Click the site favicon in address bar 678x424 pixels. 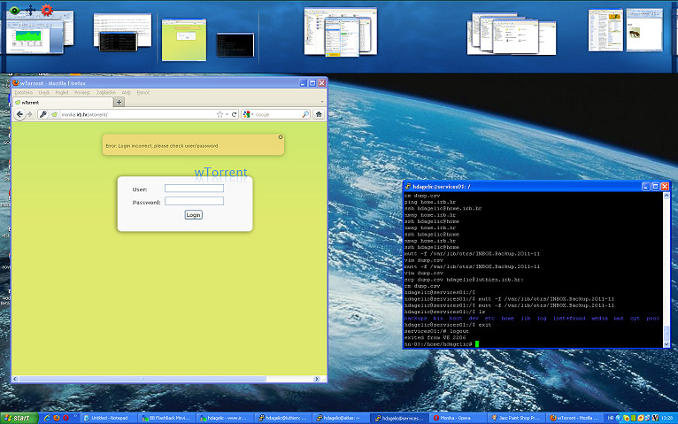pos(55,114)
